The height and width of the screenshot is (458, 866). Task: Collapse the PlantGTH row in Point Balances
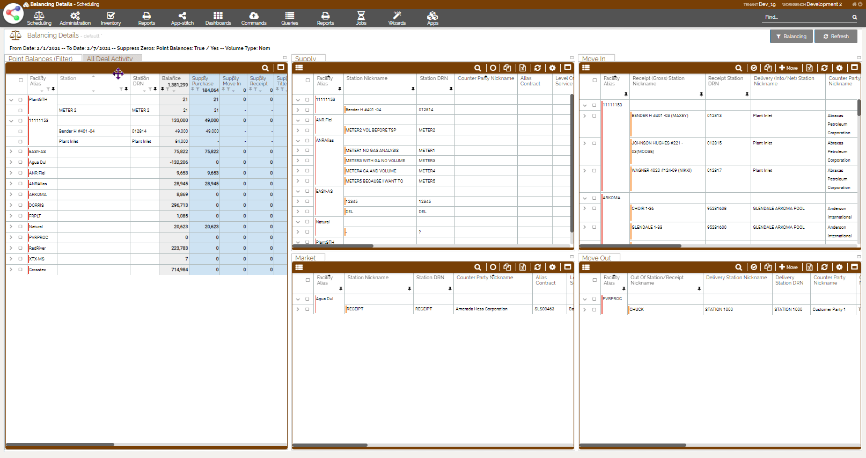click(11, 100)
